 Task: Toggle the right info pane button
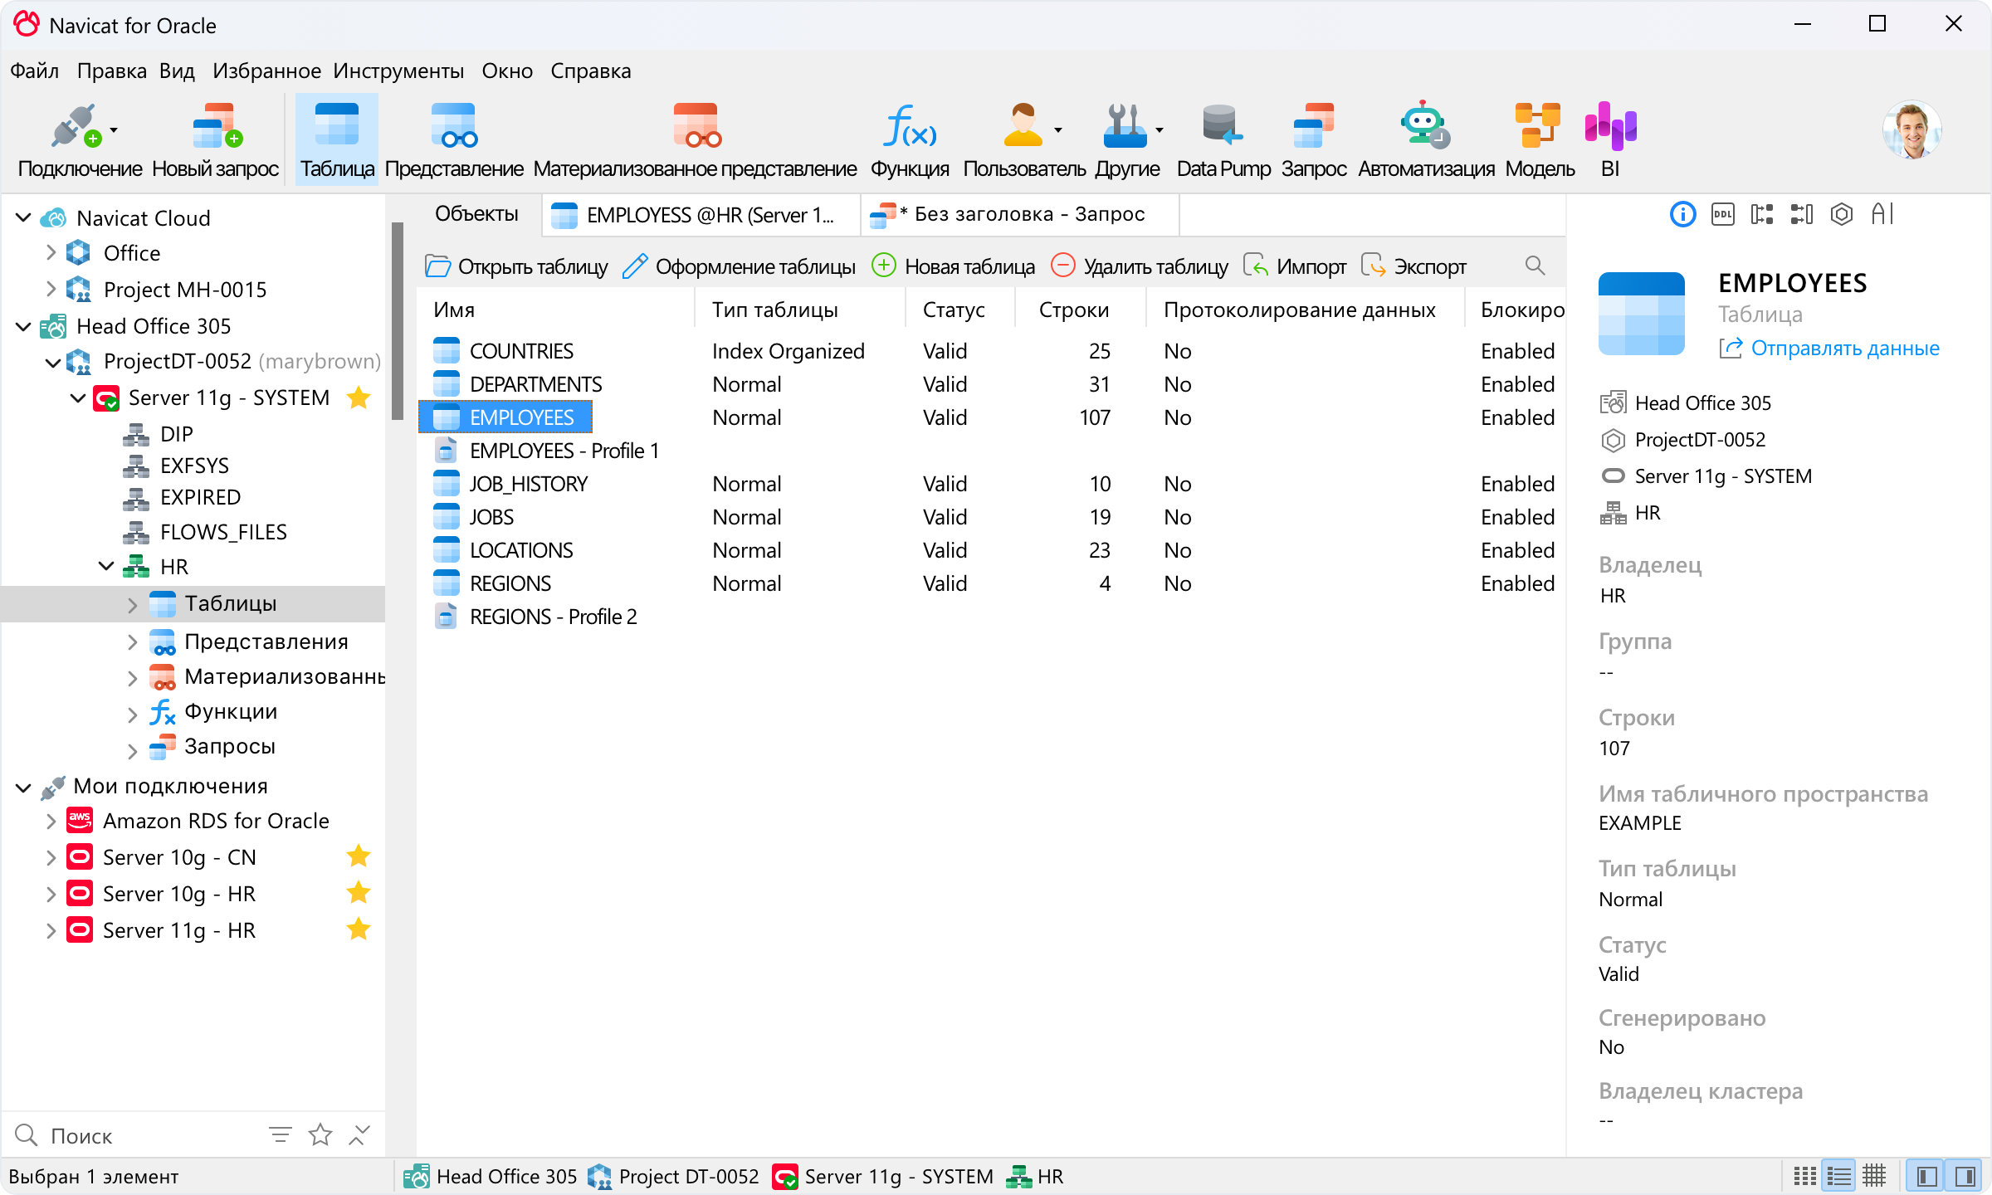tap(1964, 1176)
